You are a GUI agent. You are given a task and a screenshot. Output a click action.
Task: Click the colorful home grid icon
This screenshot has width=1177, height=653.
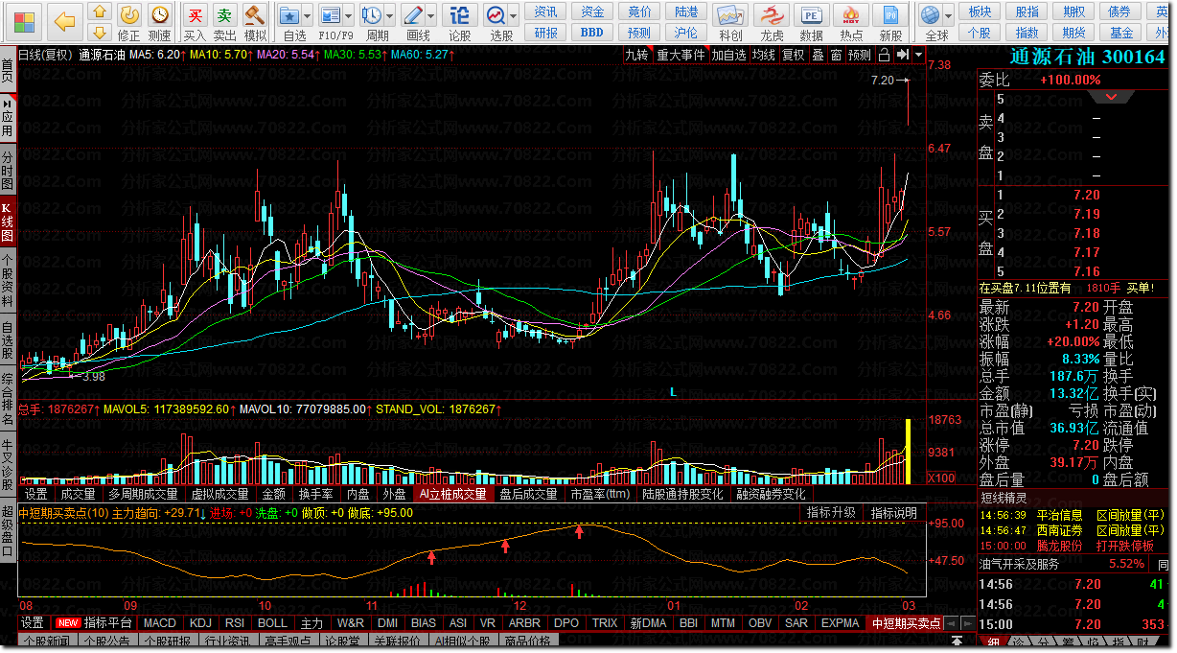tap(23, 21)
